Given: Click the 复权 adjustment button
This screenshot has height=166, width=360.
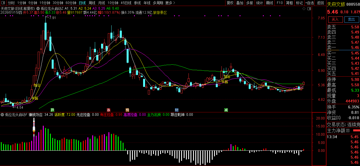Looking at the screenshot, I should coord(230,3).
